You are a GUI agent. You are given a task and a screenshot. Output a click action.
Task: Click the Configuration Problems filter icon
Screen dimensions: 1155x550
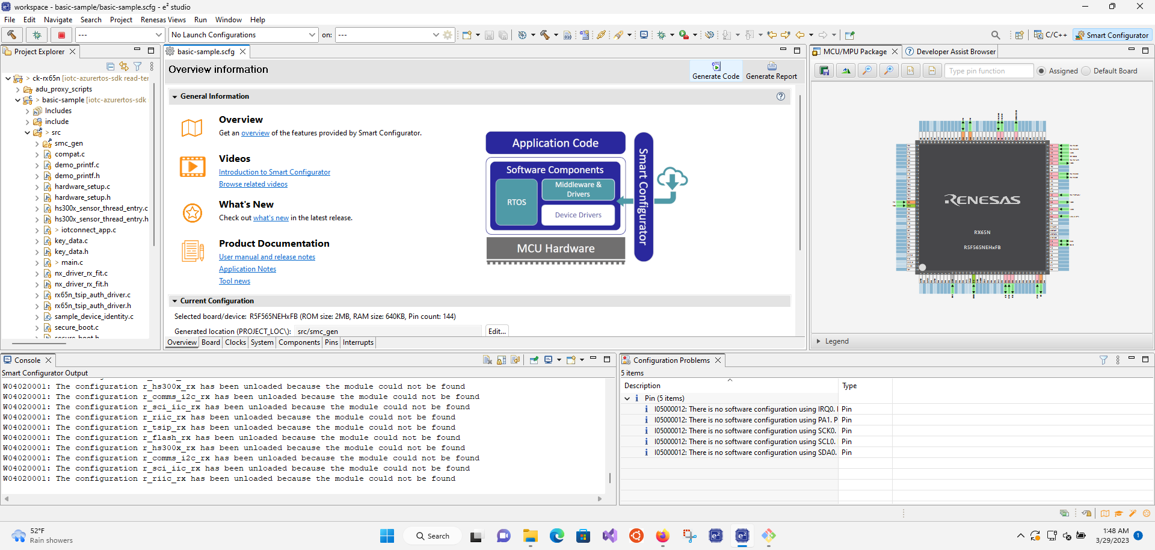click(x=1103, y=360)
